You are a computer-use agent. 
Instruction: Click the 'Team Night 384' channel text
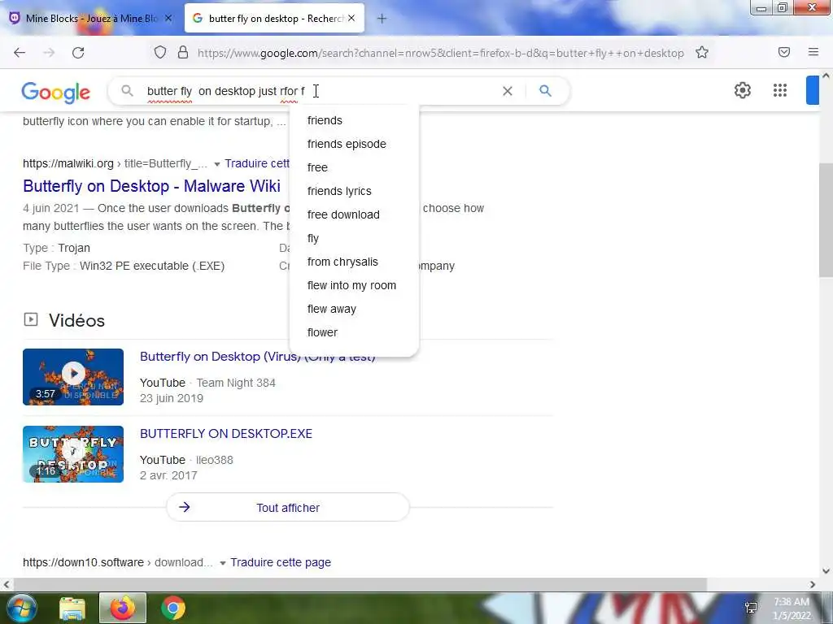pyautogui.click(x=236, y=383)
